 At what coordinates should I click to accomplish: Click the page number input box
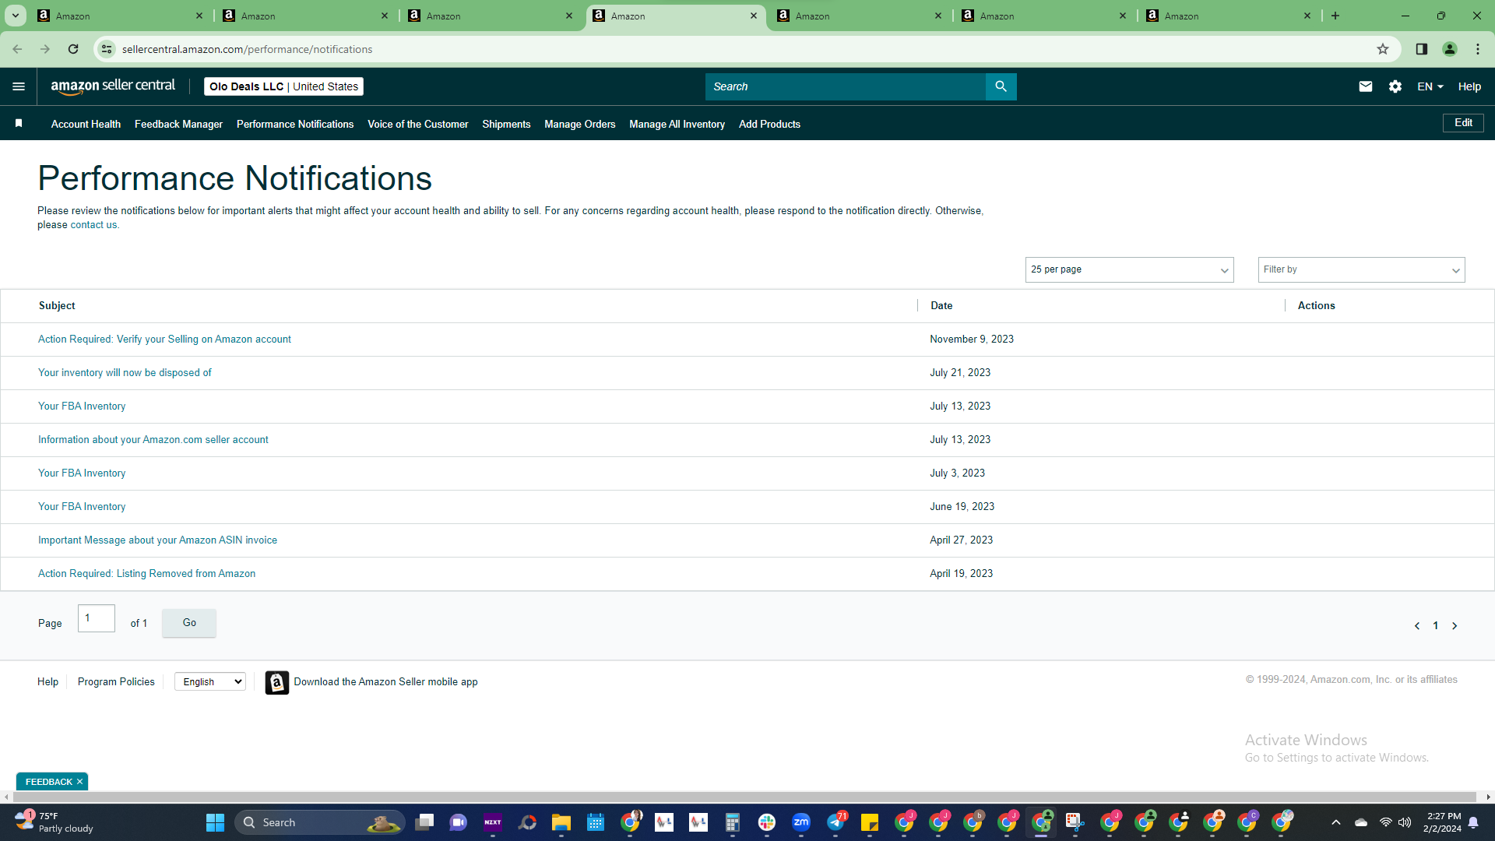click(97, 618)
